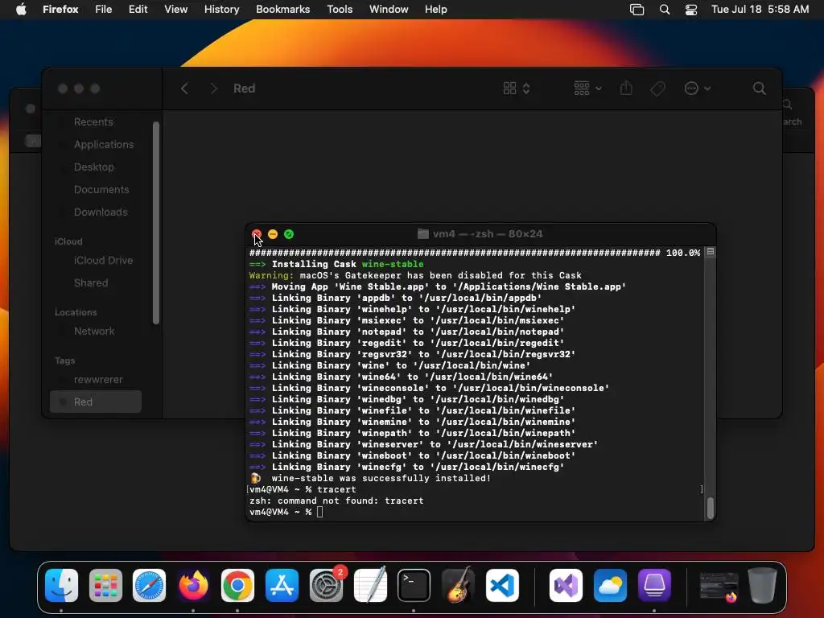Image resolution: width=824 pixels, height=618 pixels.
Task: Select Recents in Finder sidebar
Action: [x=93, y=122]
